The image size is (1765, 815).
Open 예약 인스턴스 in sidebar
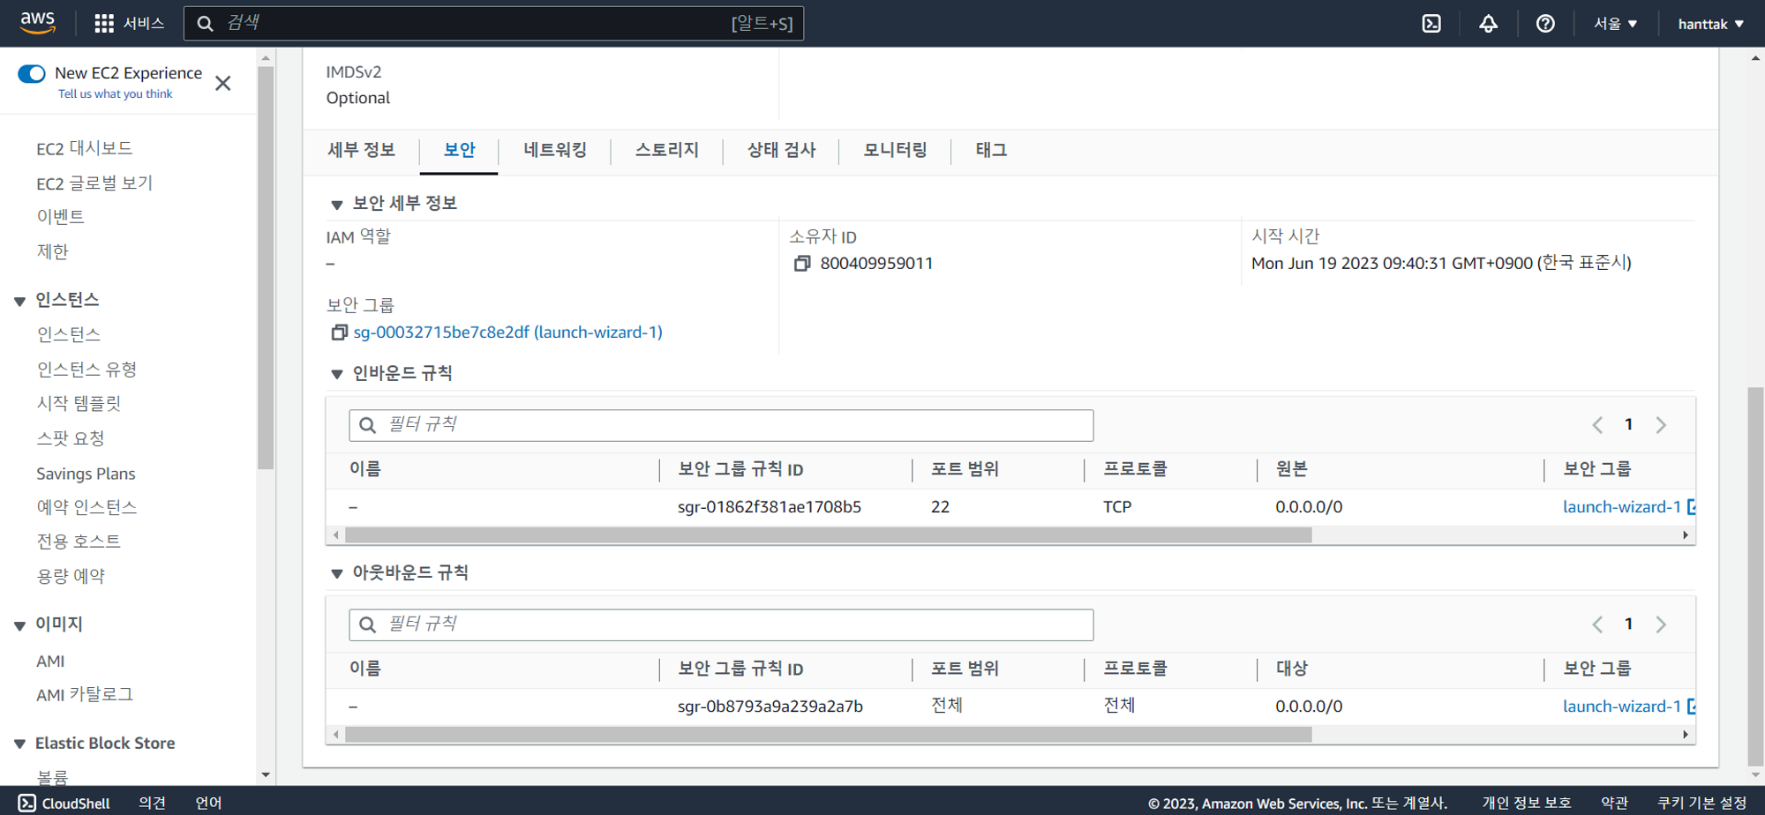click(x=86, y=507)
